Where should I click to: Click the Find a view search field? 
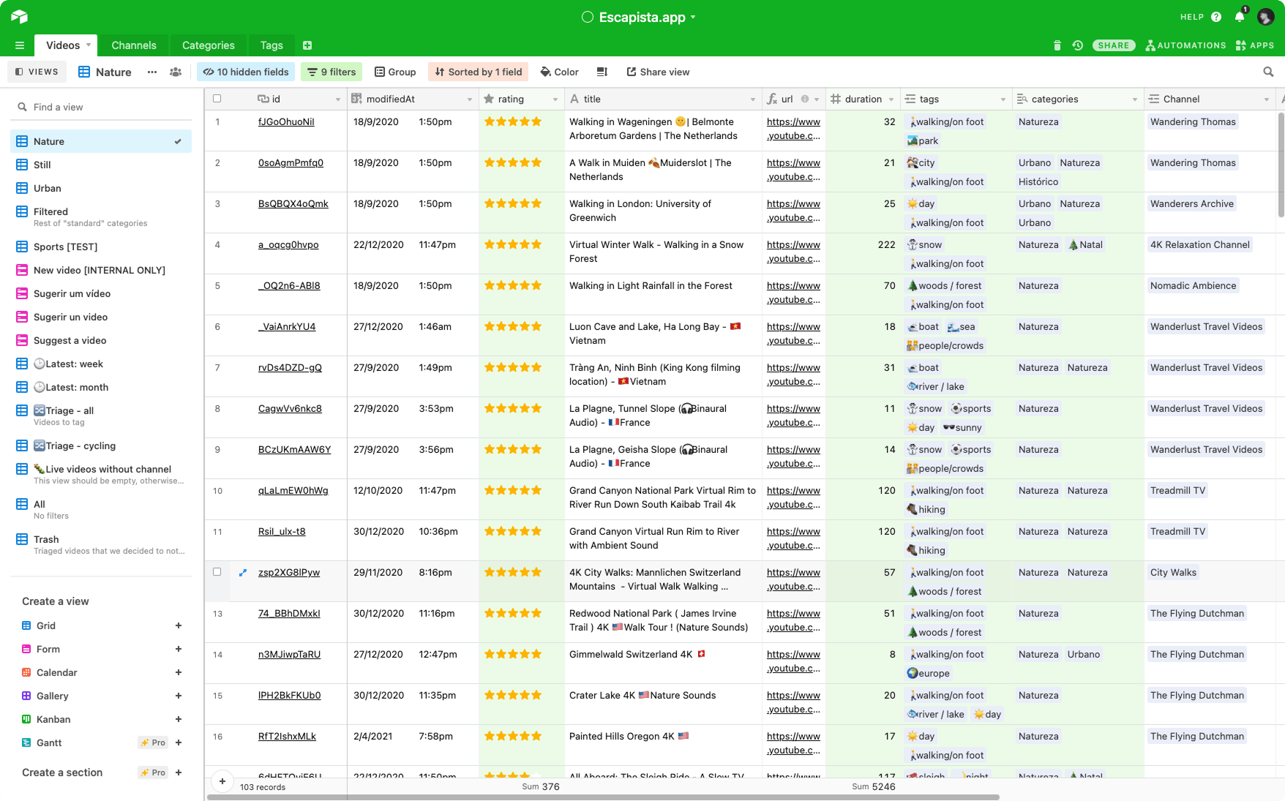pos(102,107)
